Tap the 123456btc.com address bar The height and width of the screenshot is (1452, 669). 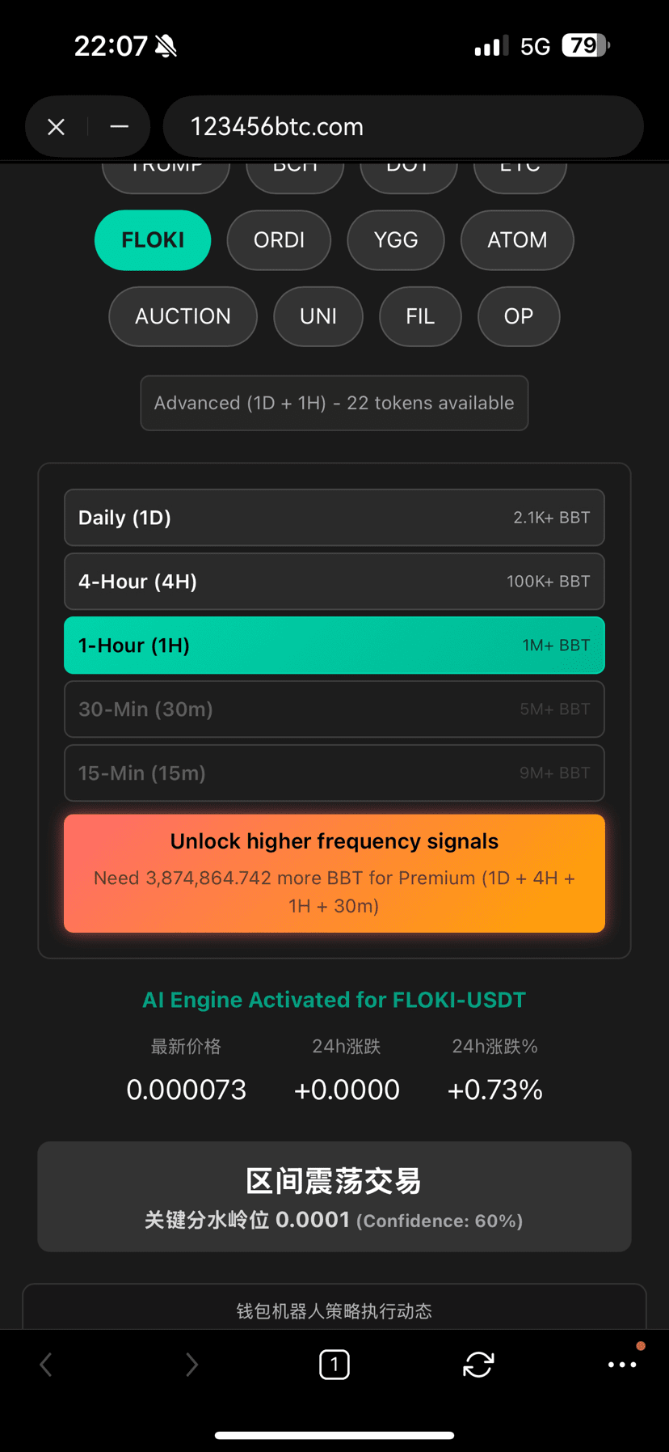402,127
